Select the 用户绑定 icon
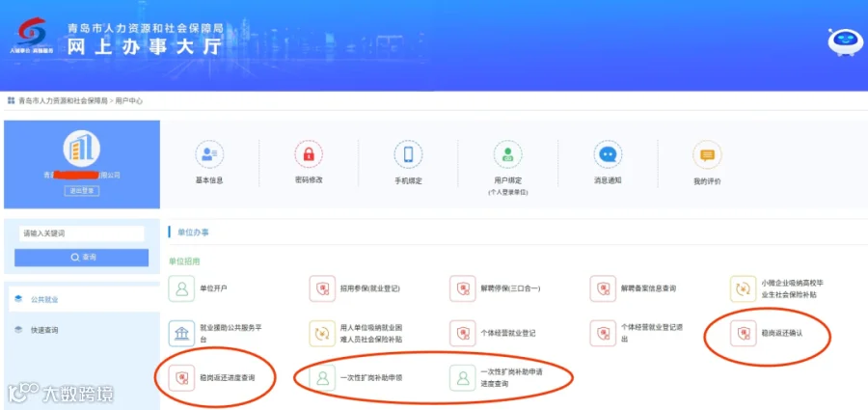868x410 pixels. pyautogui.click(x=508, y=154)
